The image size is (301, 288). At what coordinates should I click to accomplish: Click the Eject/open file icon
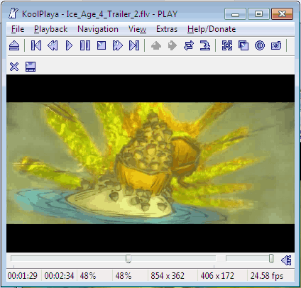tap(14, 45)
